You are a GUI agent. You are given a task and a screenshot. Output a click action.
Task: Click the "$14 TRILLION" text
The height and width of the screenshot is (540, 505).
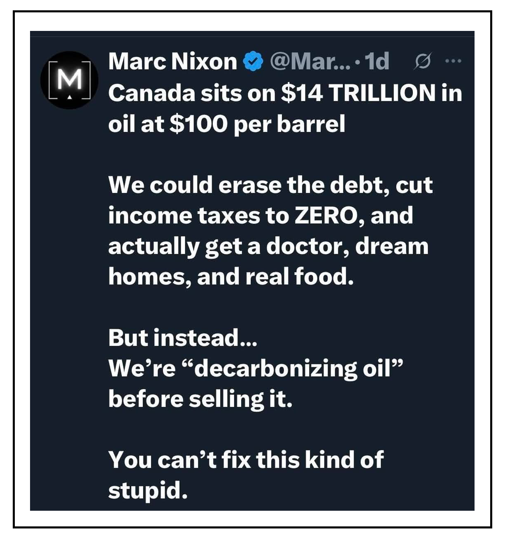[358, 93]
